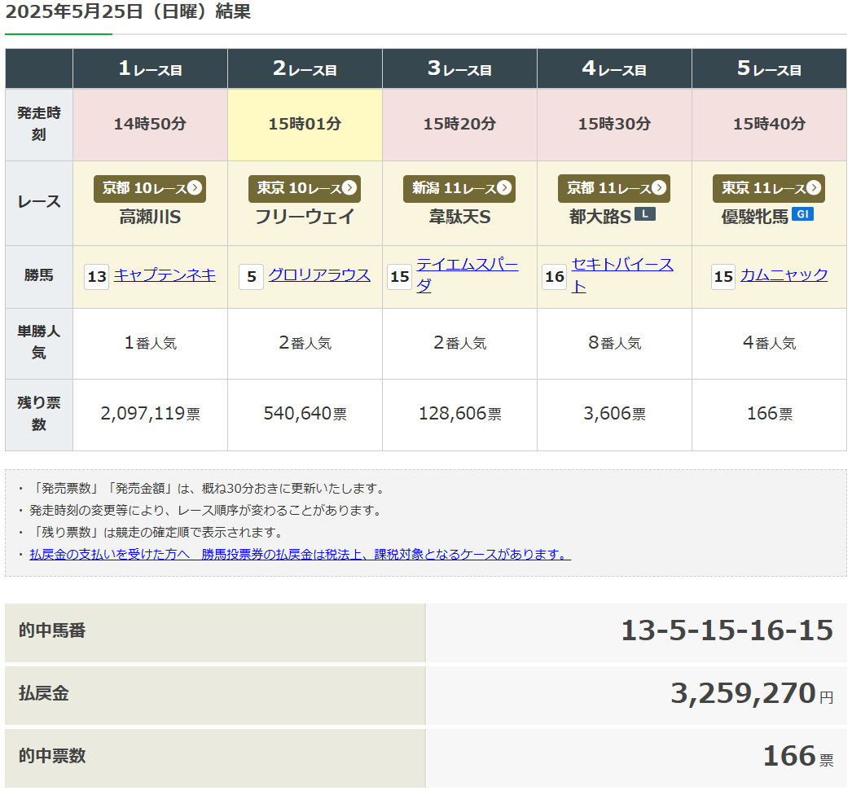Click start time 15時30分
The width and height of the screenshot is (852, 795).
click(x=614, y=124)
